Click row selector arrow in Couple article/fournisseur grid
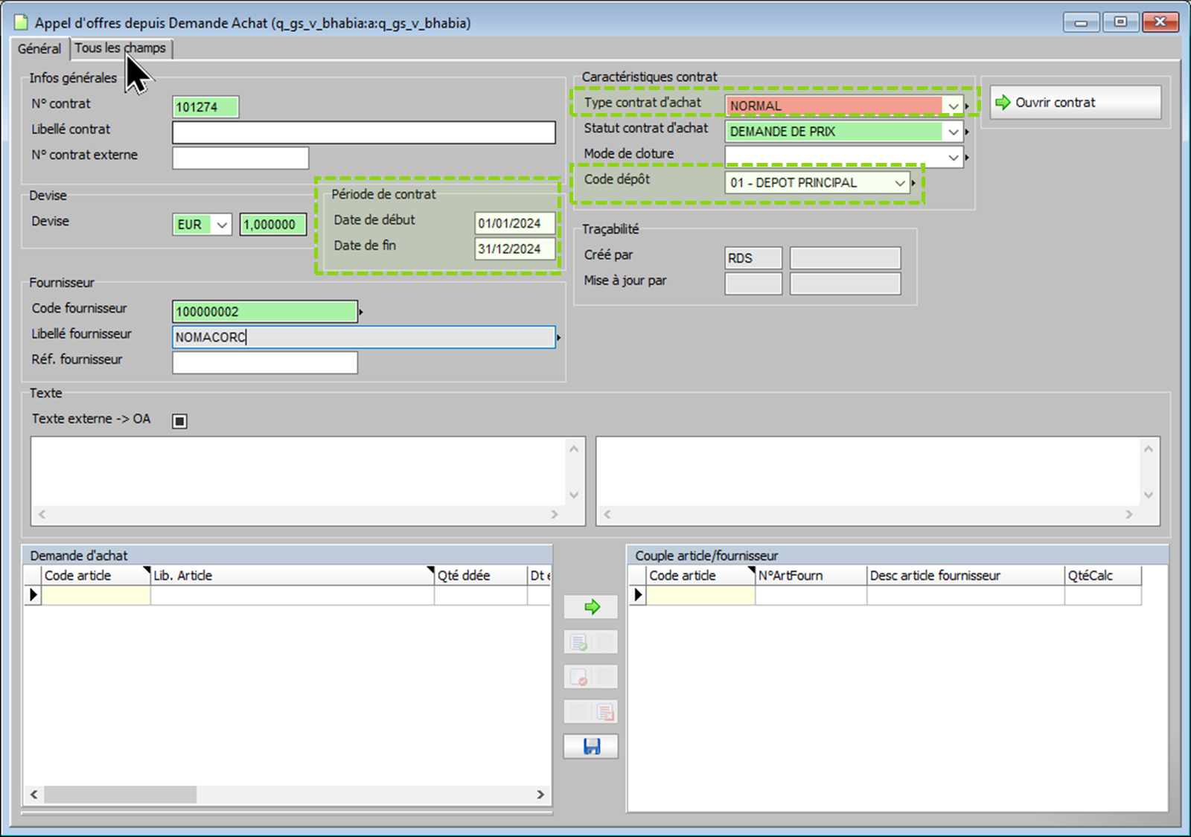 (637, 595)
